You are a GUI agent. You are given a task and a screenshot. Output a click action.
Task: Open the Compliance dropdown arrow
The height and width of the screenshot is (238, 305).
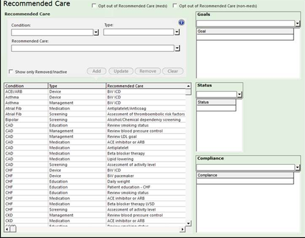pos(297,167)
